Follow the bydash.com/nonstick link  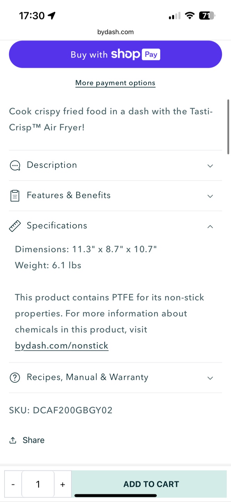pos(61,346)
